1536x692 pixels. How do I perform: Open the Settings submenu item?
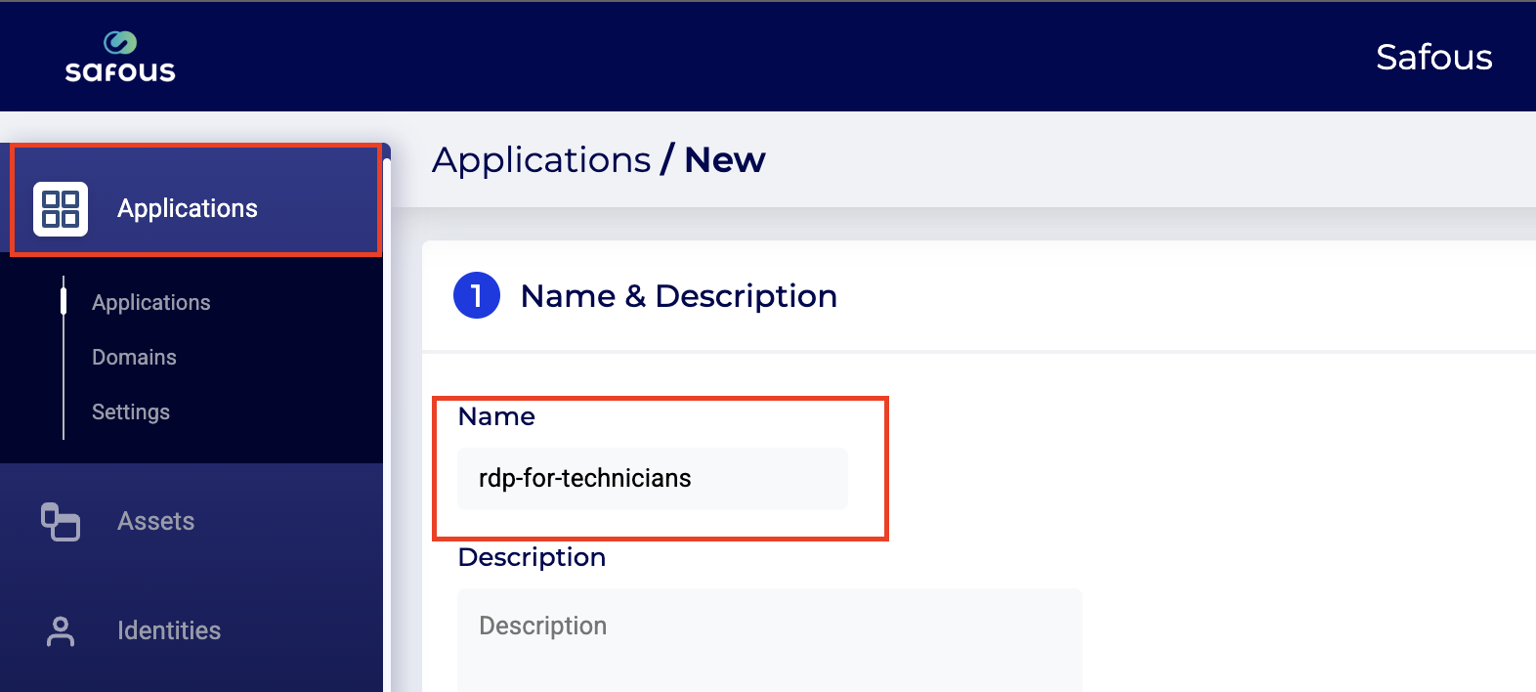131,412
